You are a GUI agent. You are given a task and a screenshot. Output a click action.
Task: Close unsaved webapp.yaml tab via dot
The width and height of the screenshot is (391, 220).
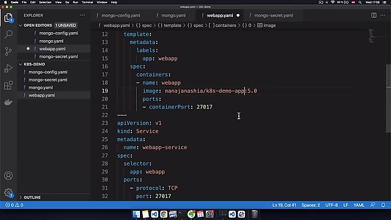238,15
